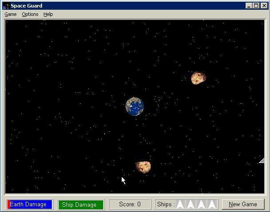Click the Ship Damage meter
This screenshot has width=270, height=212.
coord(81,204)
